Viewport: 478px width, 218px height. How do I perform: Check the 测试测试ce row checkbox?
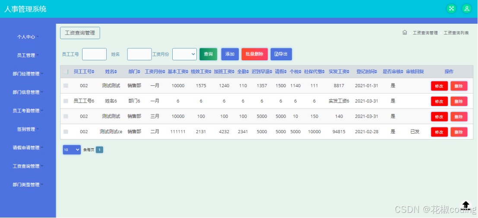point(66,132)
